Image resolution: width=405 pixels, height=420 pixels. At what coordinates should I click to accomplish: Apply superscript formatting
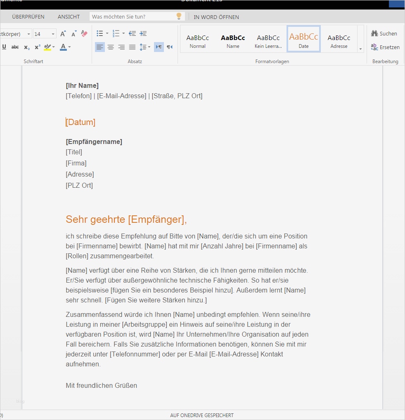click(x=37, y=47)
